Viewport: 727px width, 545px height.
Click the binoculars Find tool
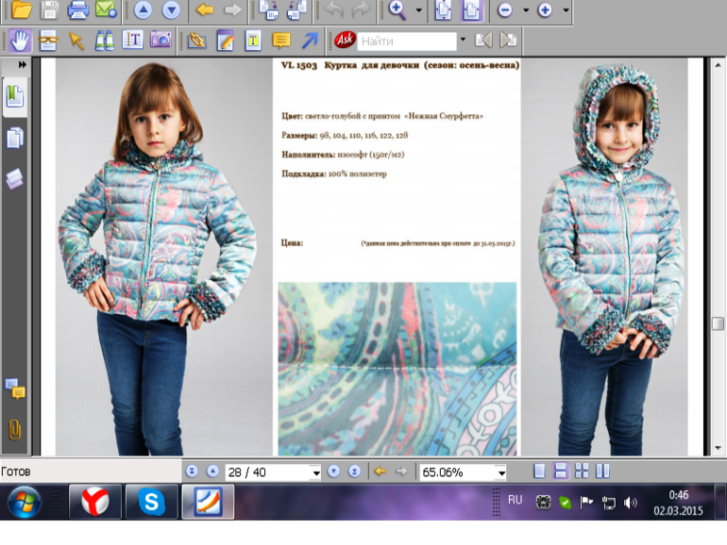(x=105, y=41)
